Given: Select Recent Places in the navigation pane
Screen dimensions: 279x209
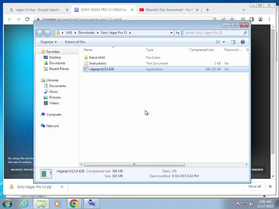Looking at the screenshot, I should 59,69.
